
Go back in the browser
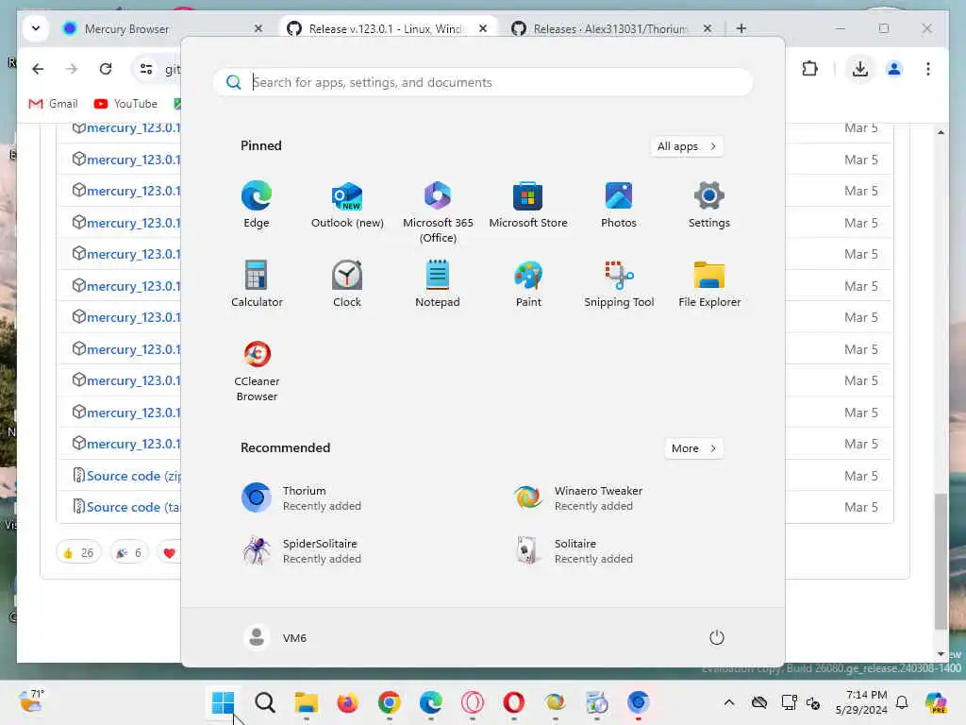pyautogui.click(x=38, y=69)
